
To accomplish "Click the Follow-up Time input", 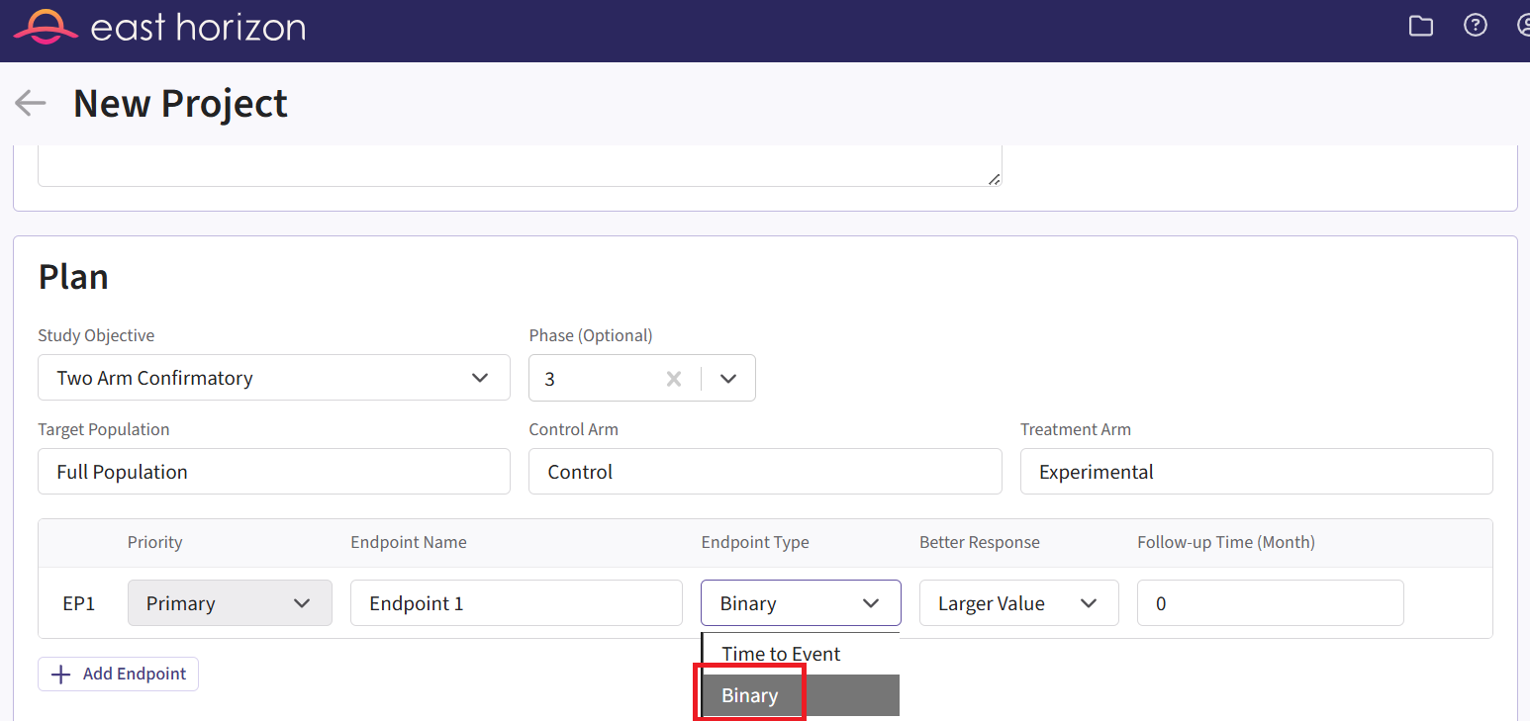I will (1270, 603).
